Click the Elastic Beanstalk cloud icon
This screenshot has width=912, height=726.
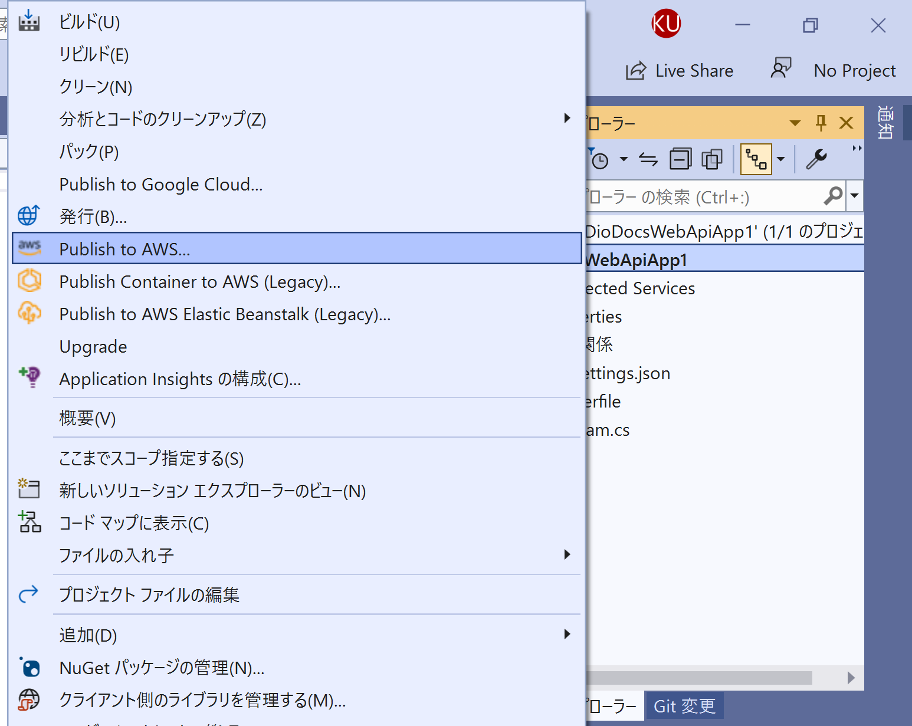[x=29, y=313]
